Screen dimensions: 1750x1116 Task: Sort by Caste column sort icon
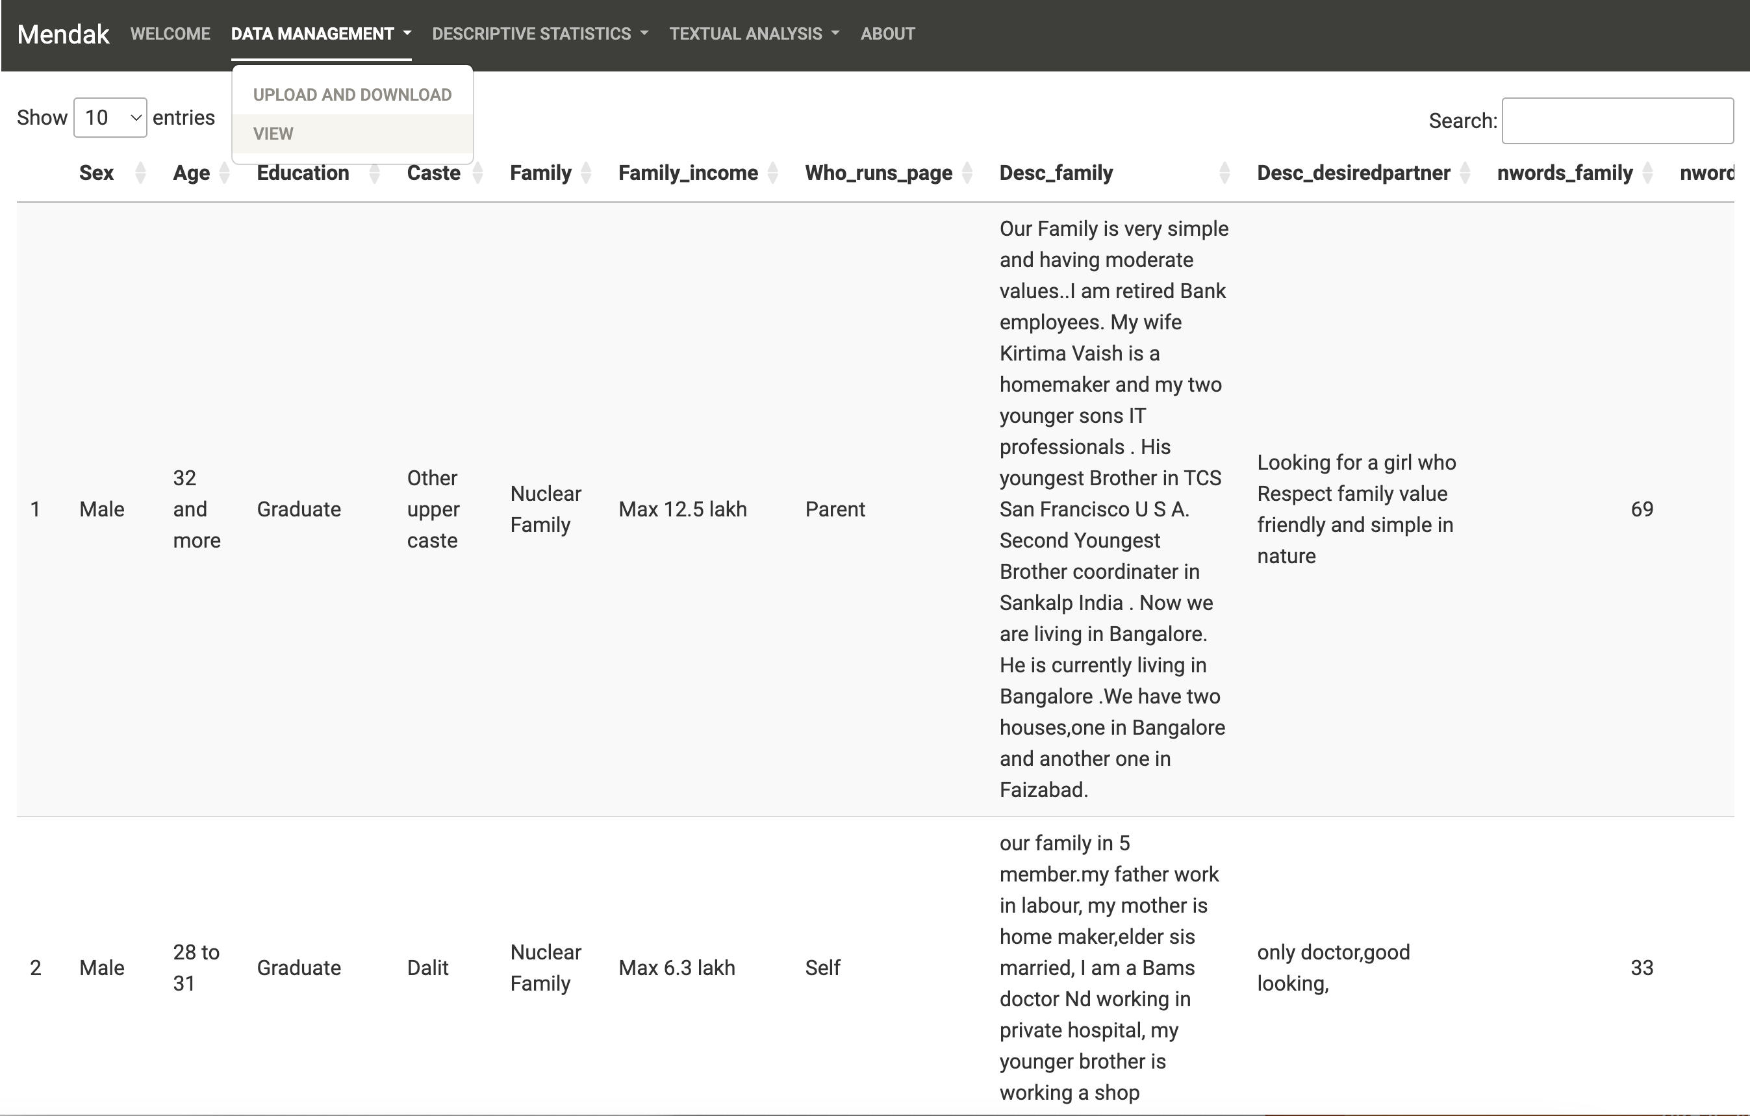click(477, 173)
